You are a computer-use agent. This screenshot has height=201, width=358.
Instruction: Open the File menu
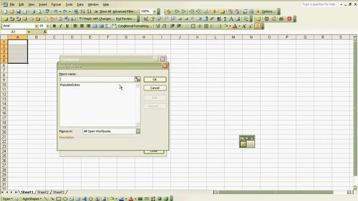(x=12, y=4)
